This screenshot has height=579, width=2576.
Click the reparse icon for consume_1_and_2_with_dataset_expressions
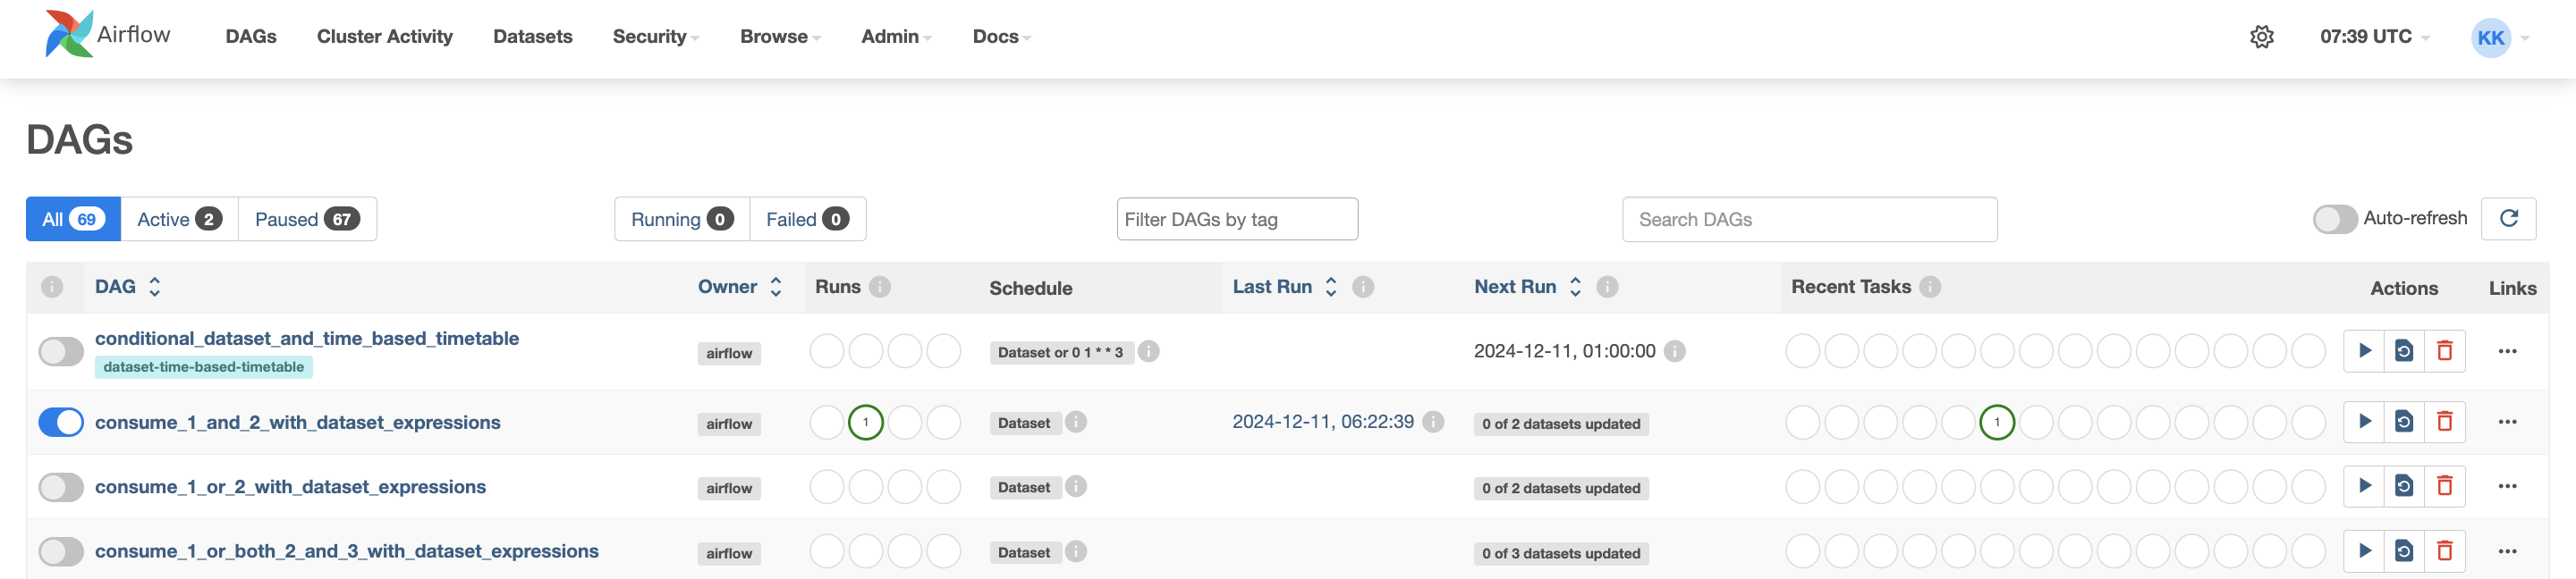[x=2404, y=421]
